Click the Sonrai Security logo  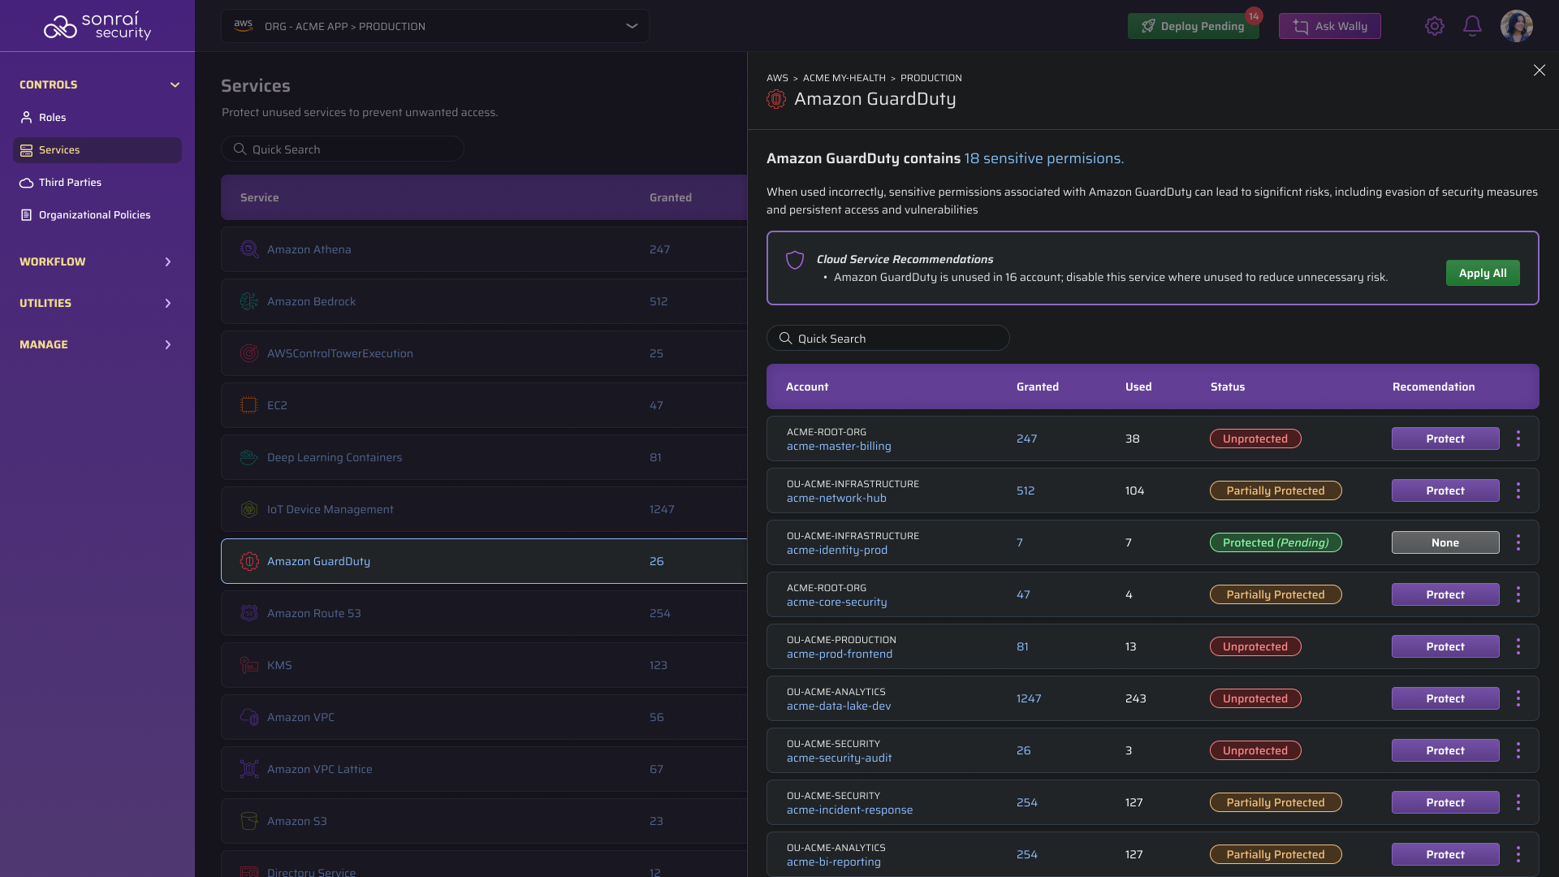tap(97, 26)
